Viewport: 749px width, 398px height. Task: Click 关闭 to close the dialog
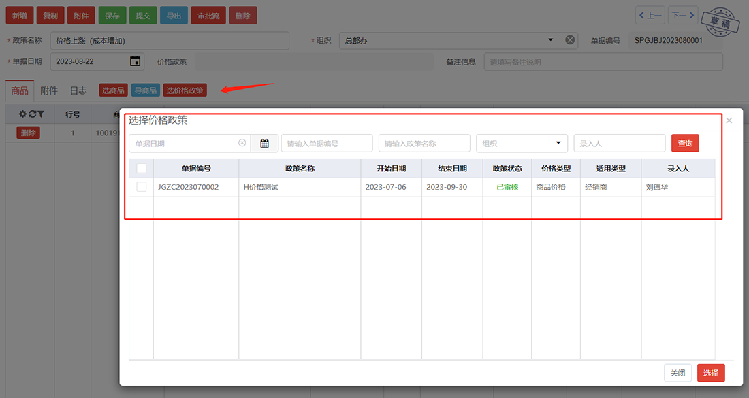678,373
